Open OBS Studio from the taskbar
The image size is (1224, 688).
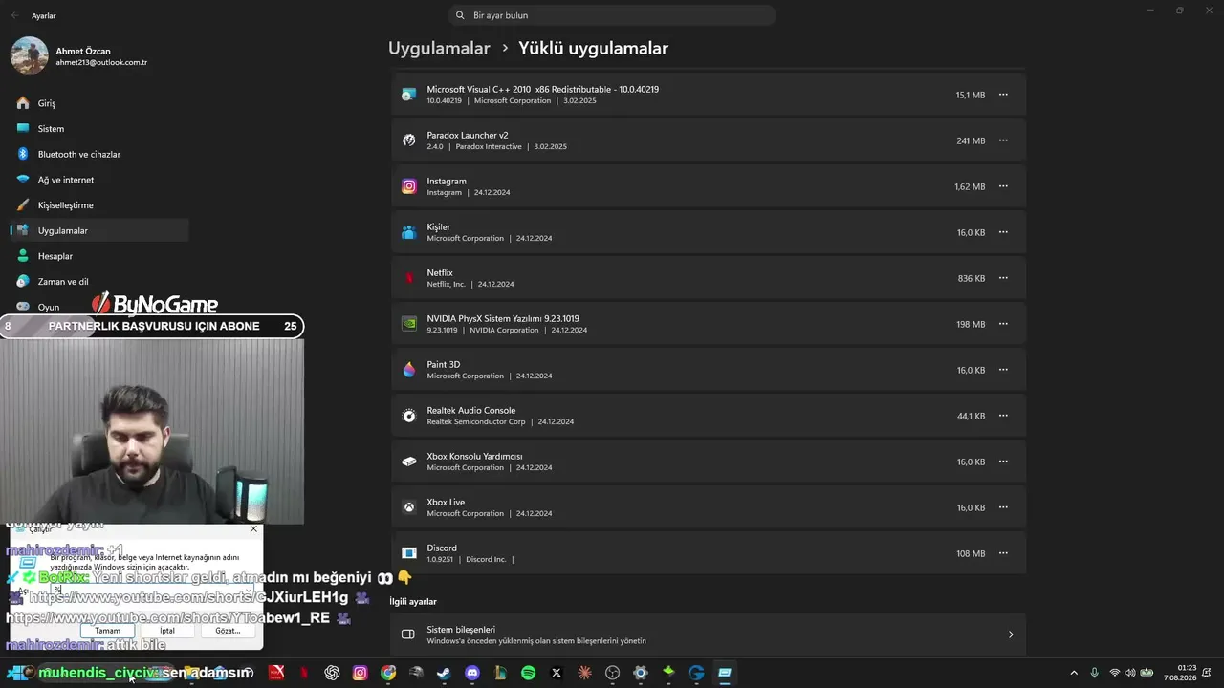612,673
